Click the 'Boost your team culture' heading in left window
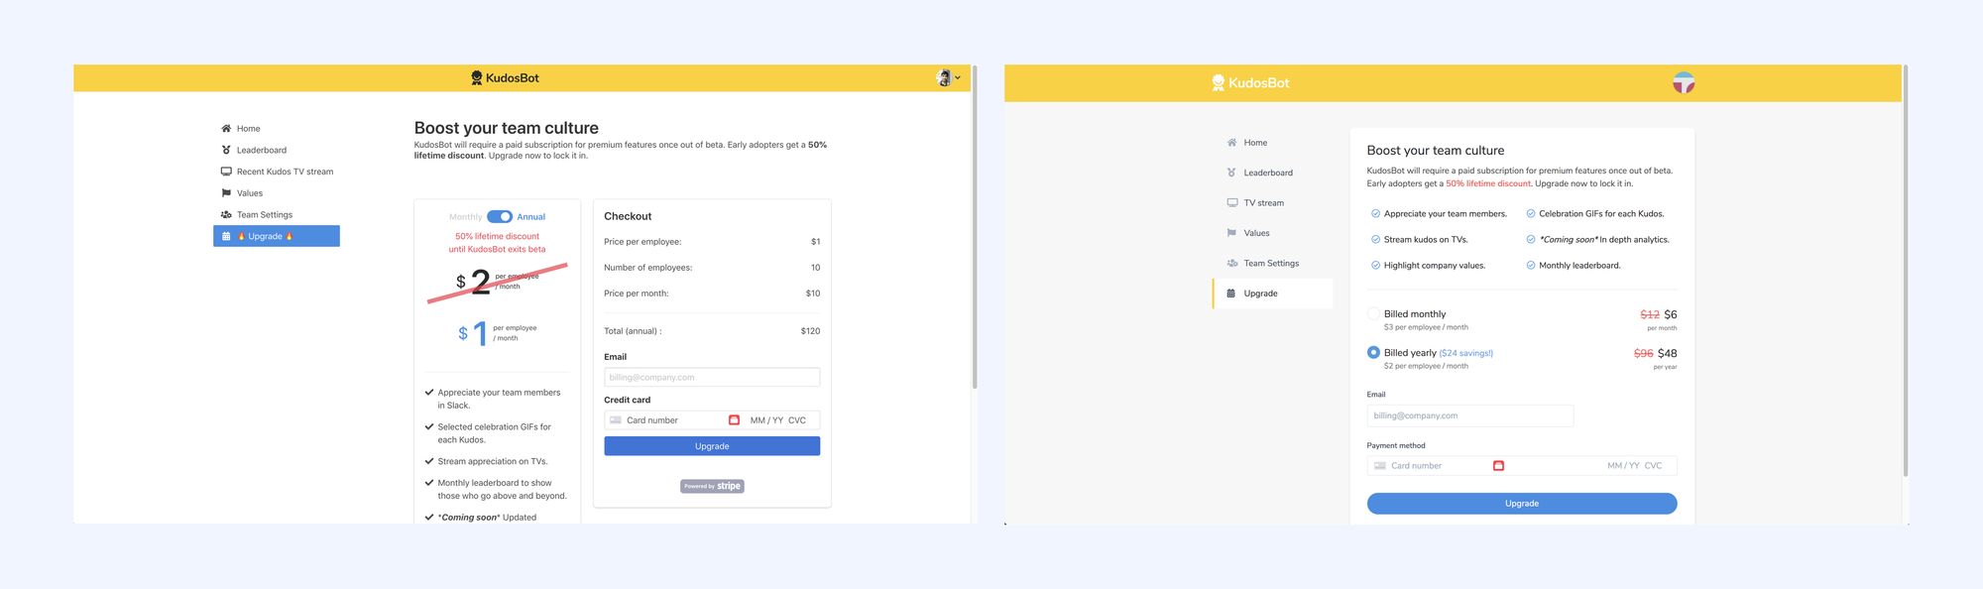1983x589 pixels. pos(507,128)
